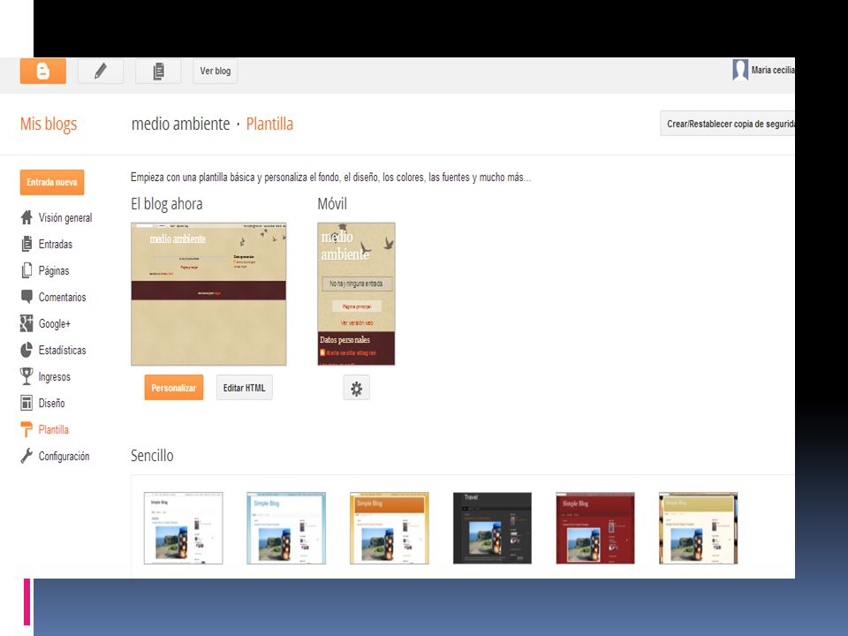
Task: Open new post via pencil icon
Action: click(101, 71)
